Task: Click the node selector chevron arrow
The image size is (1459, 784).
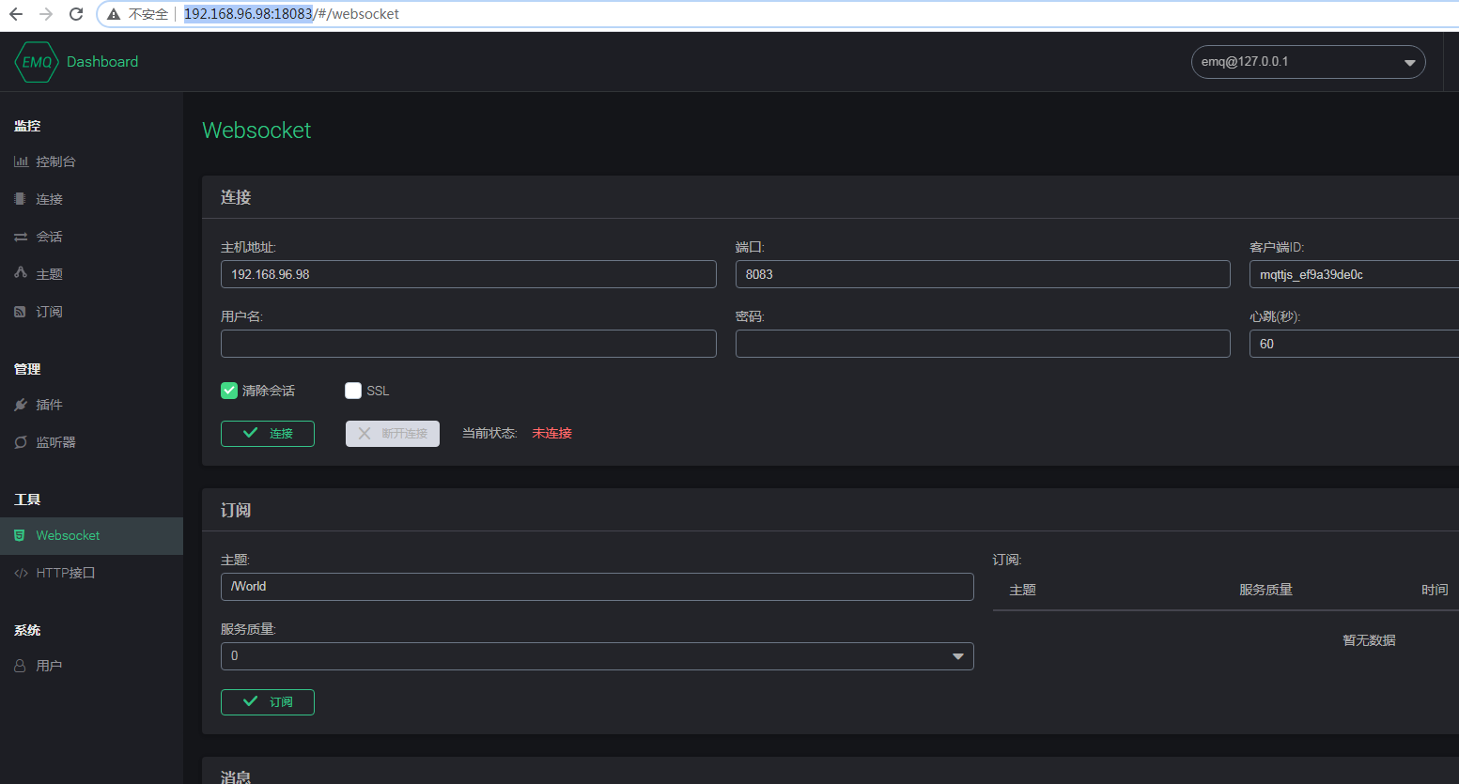Action: 1411,61
